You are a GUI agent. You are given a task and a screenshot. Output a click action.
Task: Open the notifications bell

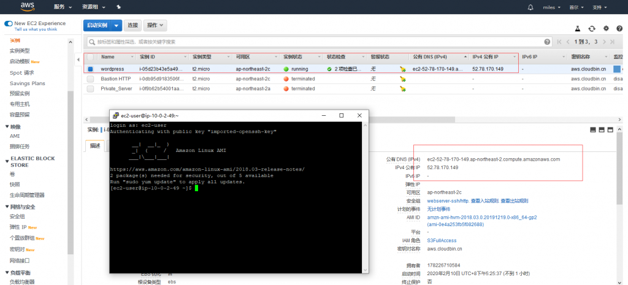click(x=530, y=7)
